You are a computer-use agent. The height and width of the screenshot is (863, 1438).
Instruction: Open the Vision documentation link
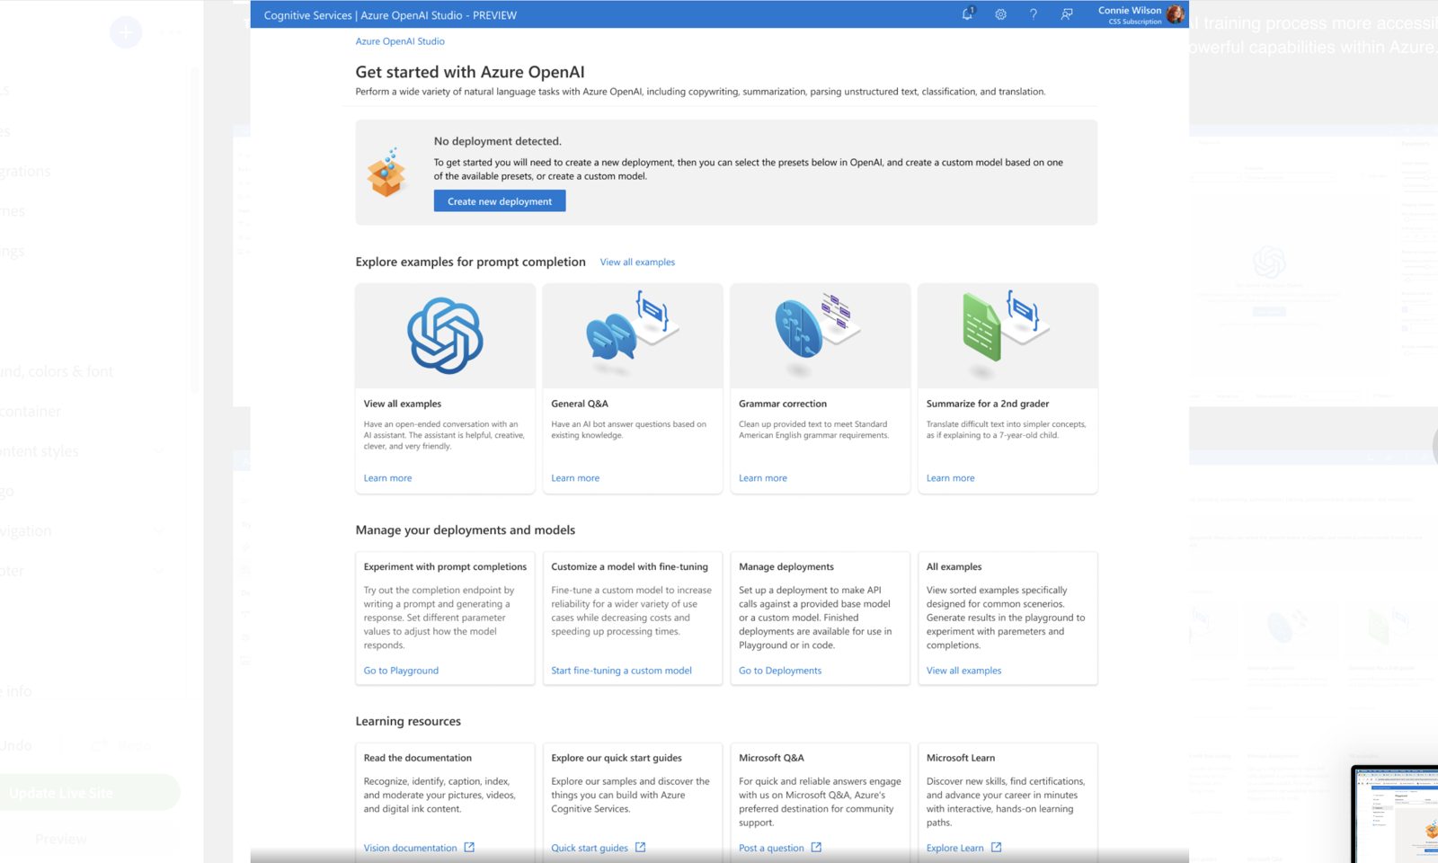[410, 848]
